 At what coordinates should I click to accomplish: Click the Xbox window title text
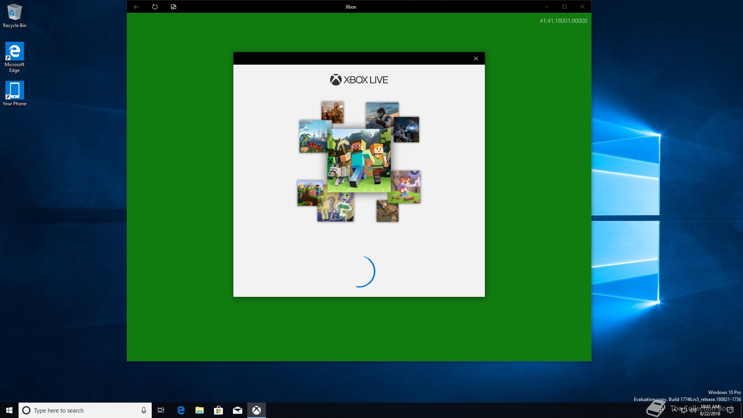click(351, 7)
